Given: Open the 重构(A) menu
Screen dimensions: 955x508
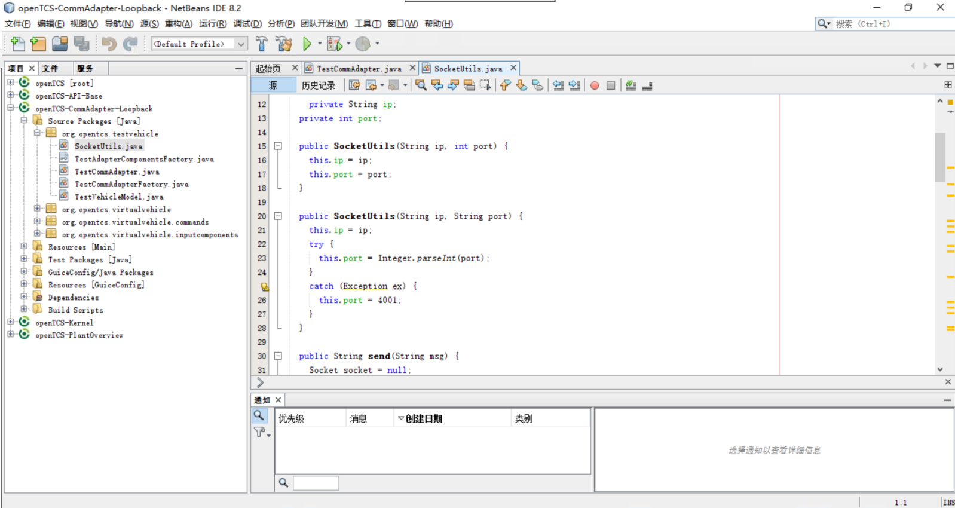Looking at the screenshot, I should [179, 23].
